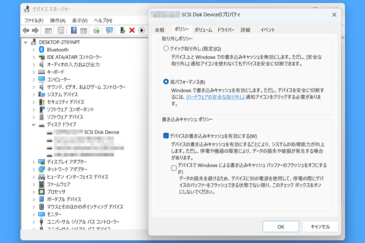Click the mouse icon beside マウスとそのほかのポインティング デバイス

pyautogui.click(x=41, y=207)
